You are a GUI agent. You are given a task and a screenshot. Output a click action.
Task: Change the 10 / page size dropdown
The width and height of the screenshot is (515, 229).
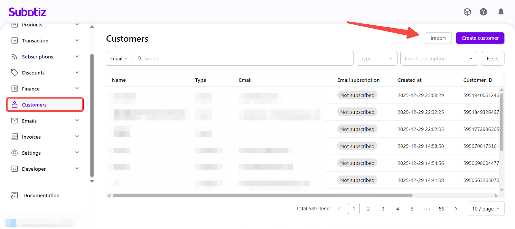pos(486,209)
